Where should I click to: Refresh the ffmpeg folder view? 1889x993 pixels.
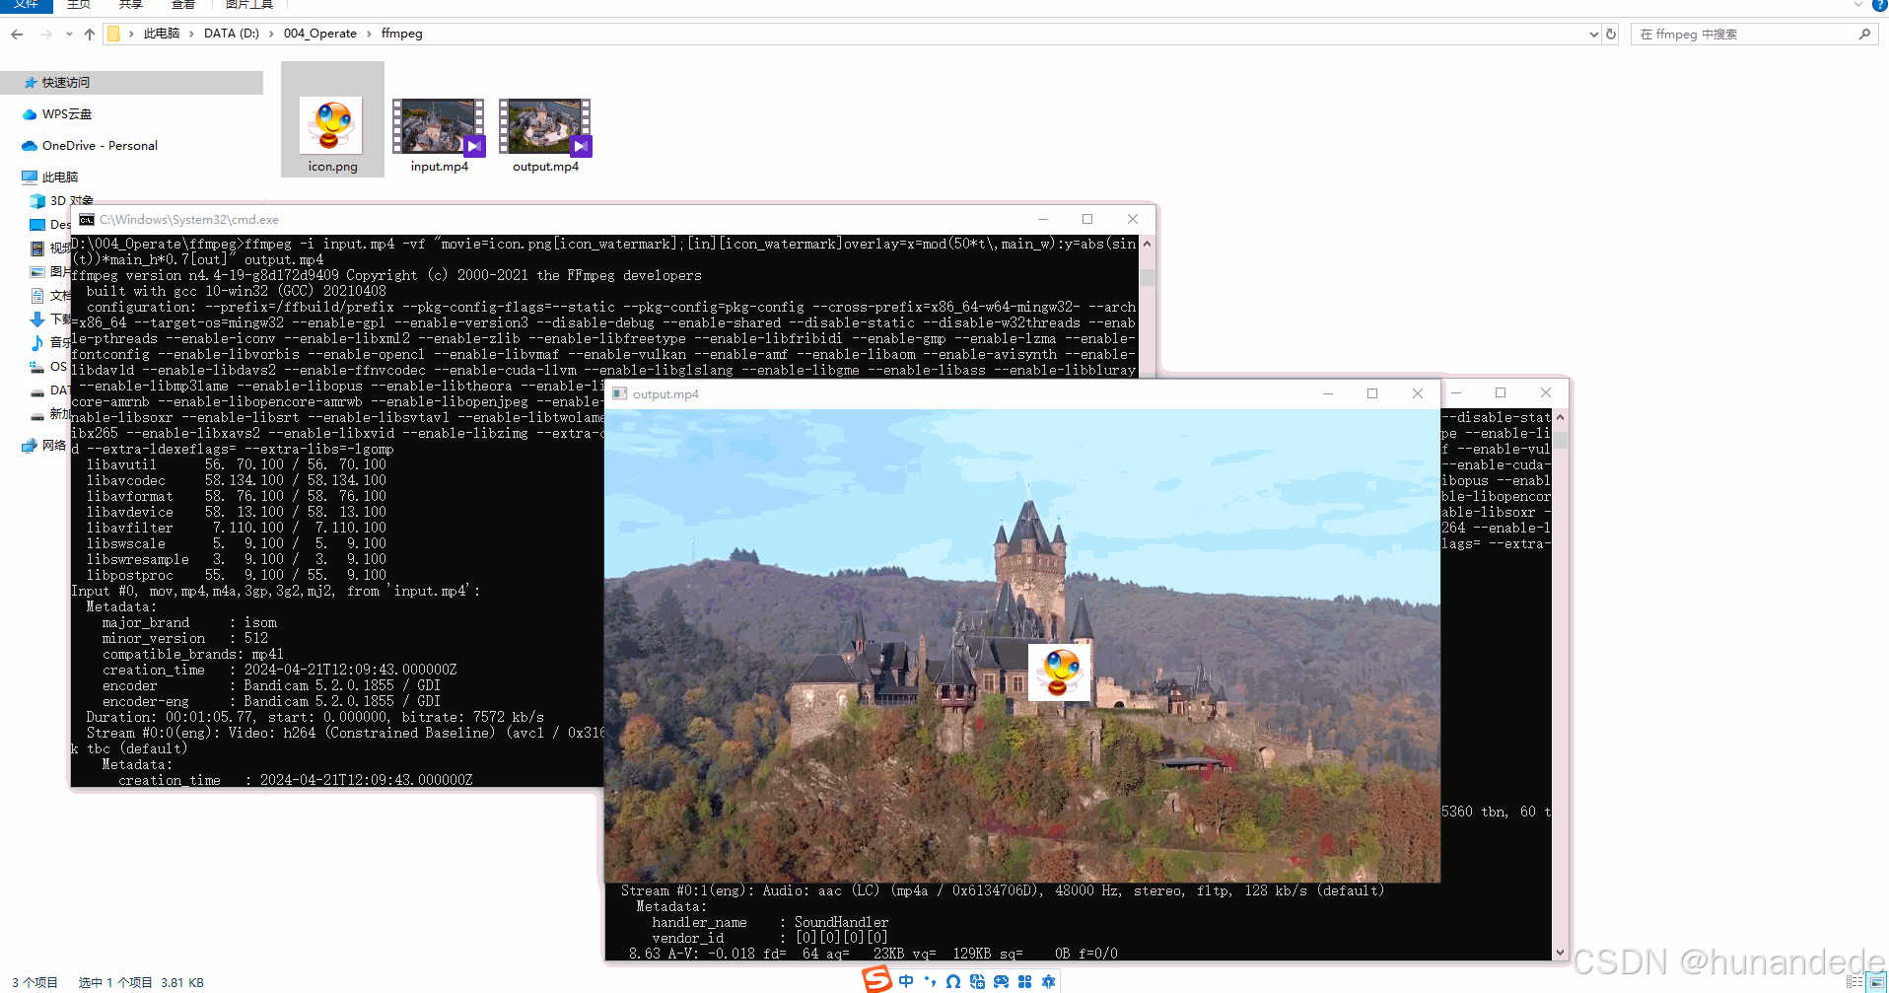click(x=1611, y=33)
